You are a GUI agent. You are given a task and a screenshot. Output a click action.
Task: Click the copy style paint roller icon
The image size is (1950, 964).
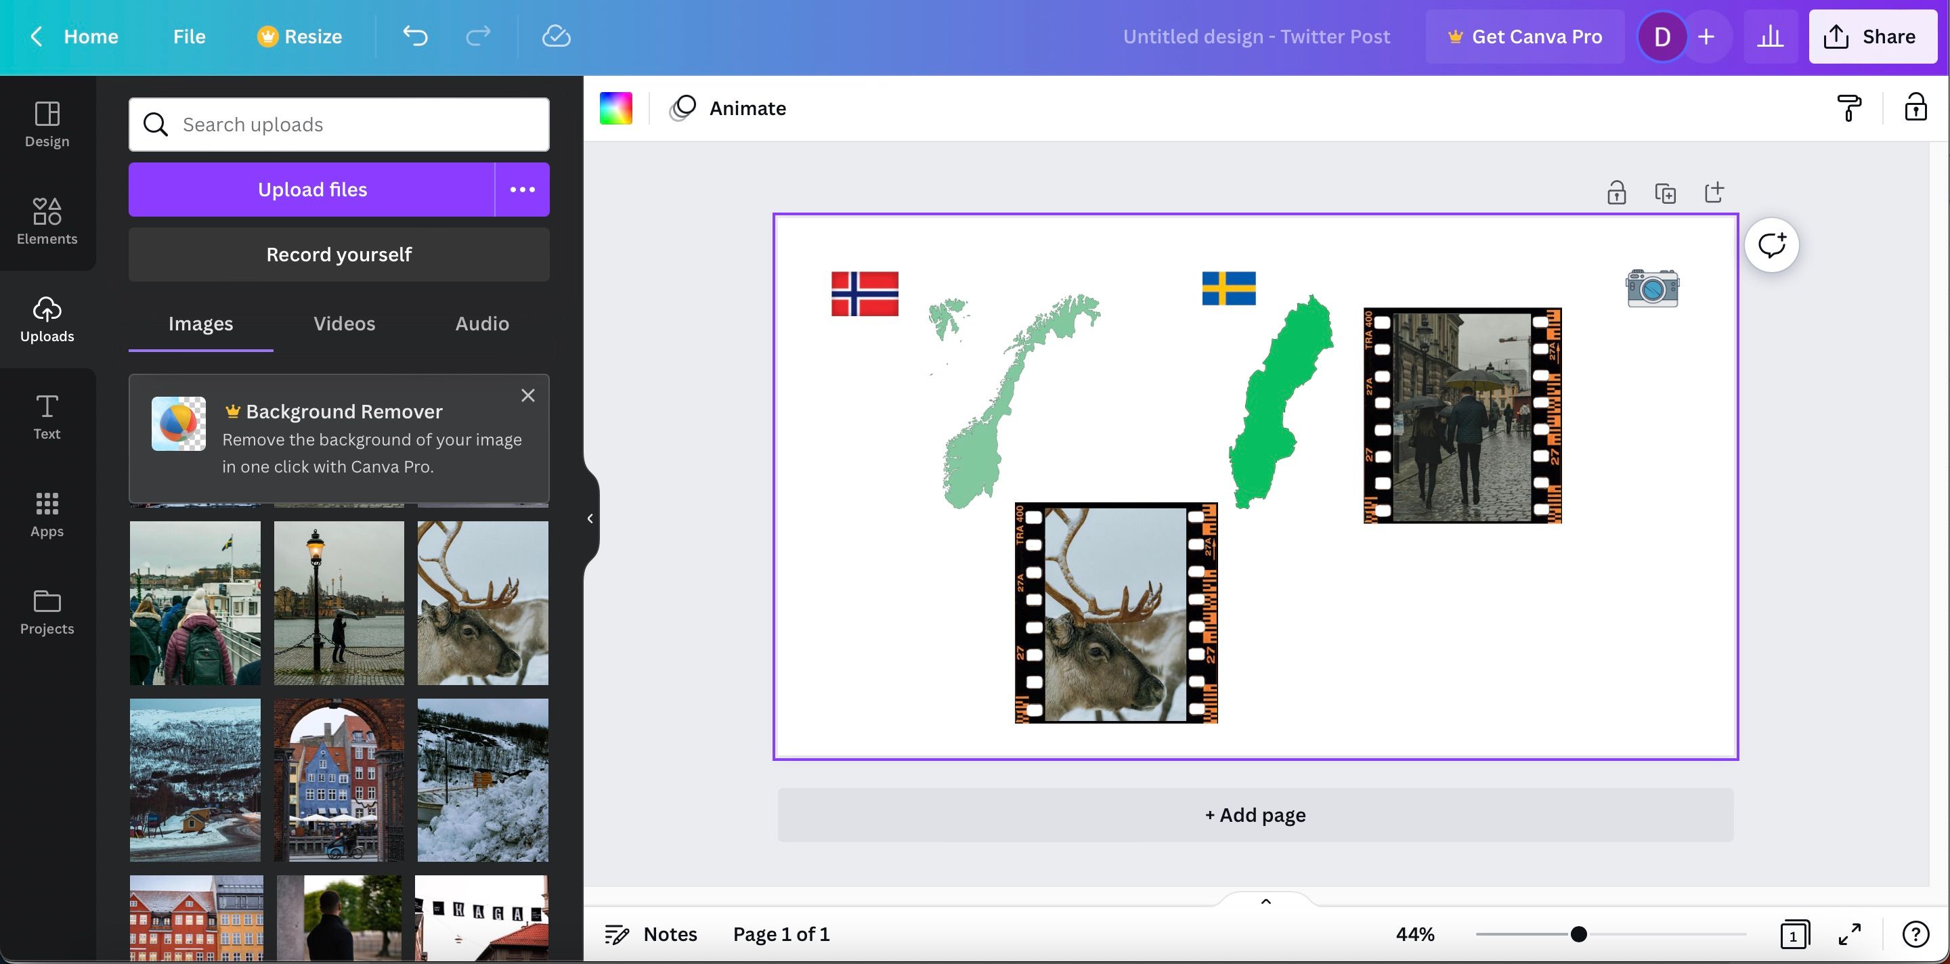[1848, 108]
